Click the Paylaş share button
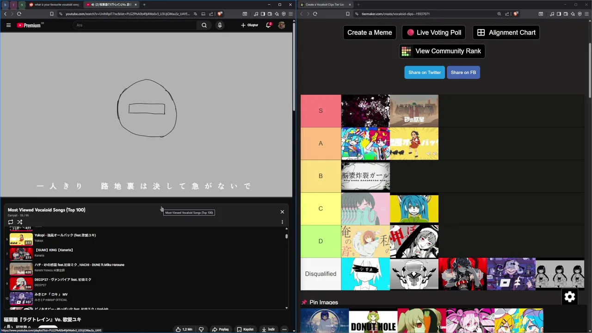 (221, 329)
